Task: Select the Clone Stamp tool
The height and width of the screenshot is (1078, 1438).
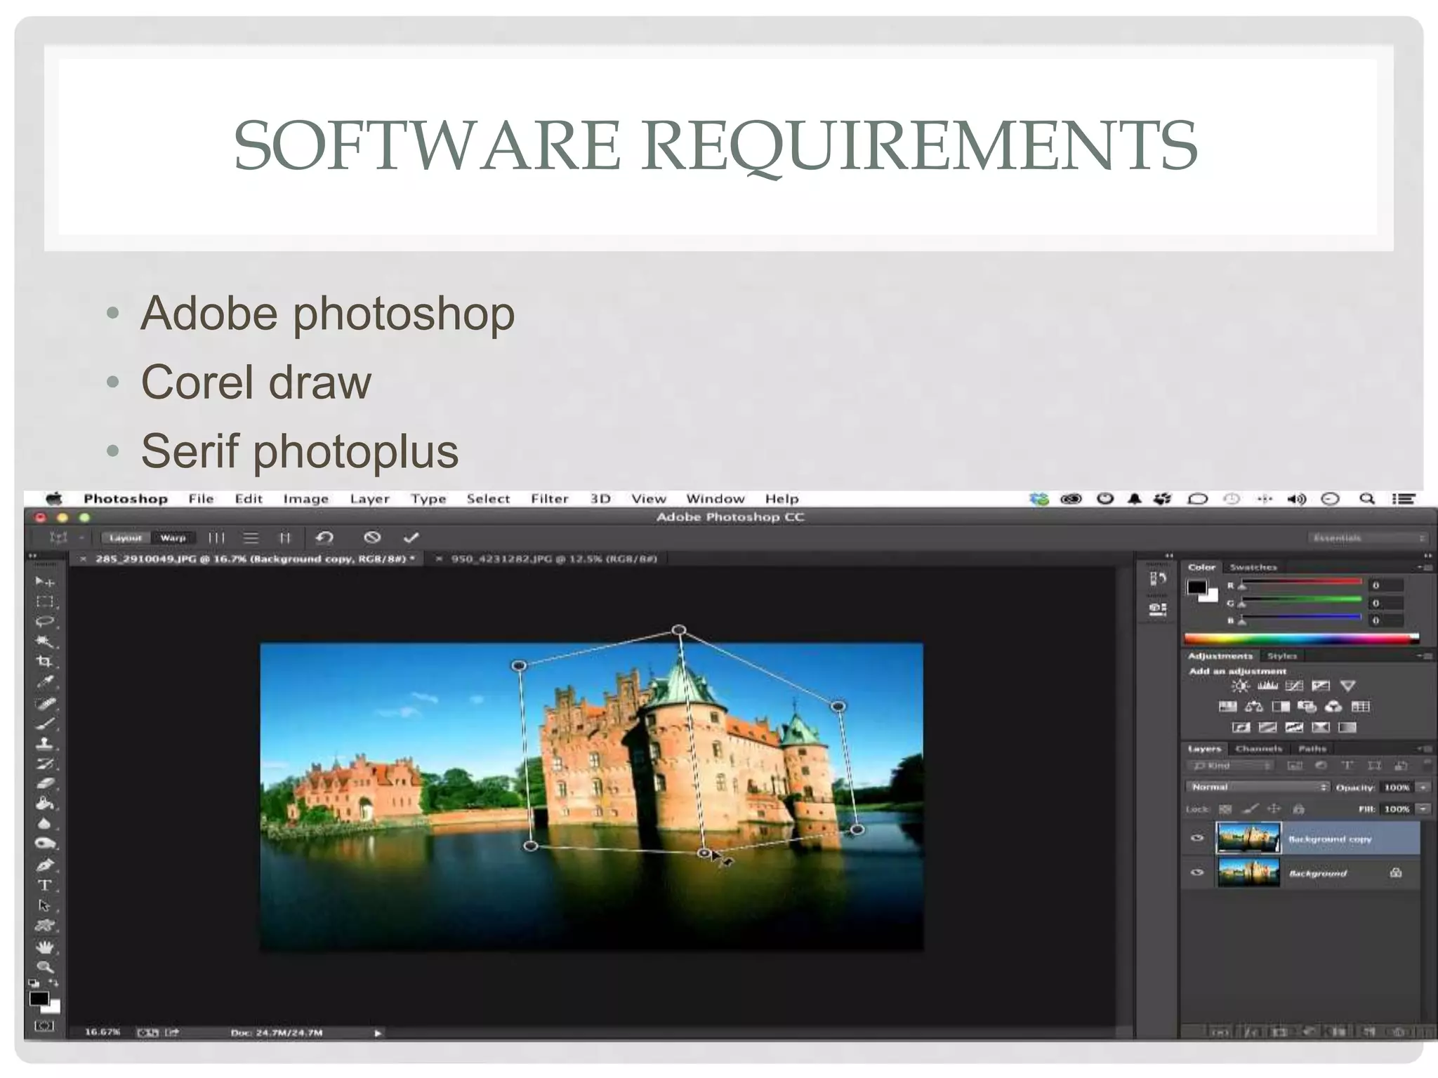Action: pos(44,743)
